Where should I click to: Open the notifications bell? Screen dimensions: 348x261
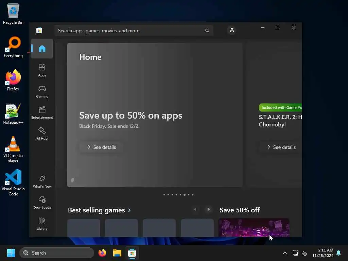(x=339, y=253)
